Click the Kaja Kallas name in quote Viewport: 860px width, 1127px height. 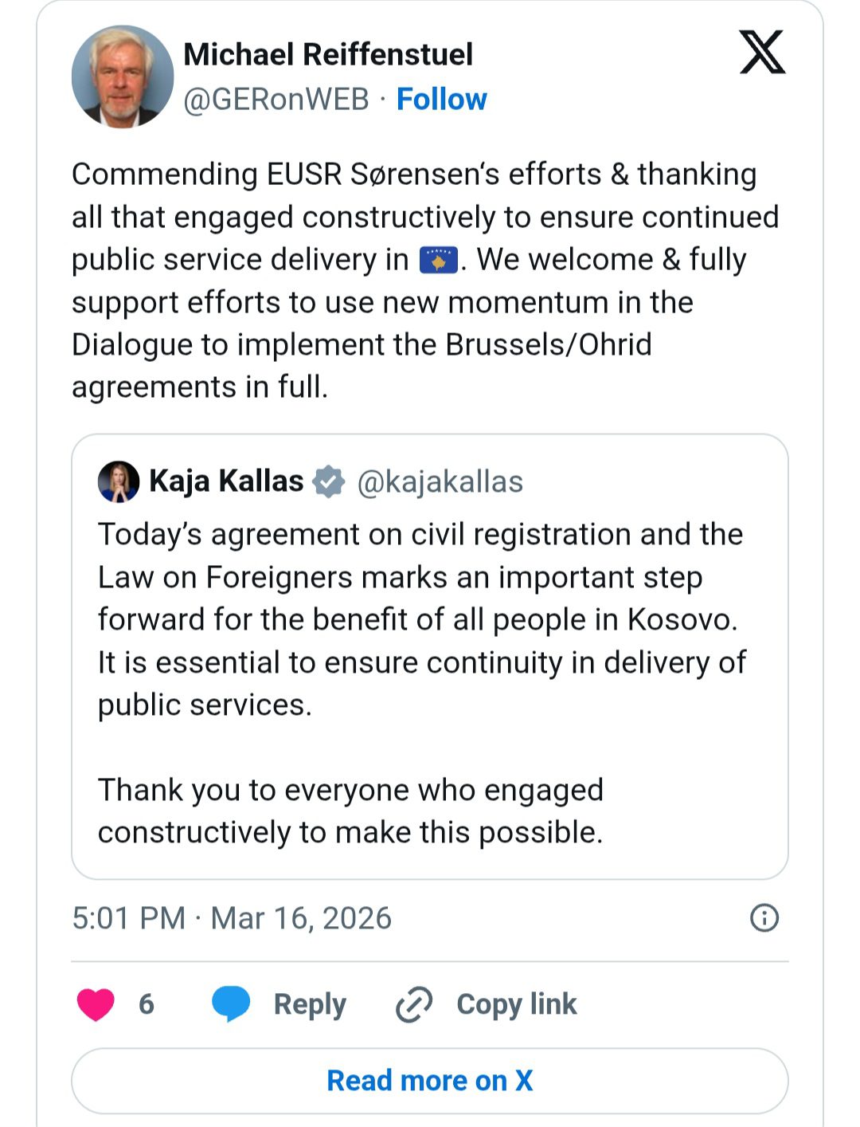(226, 481)
